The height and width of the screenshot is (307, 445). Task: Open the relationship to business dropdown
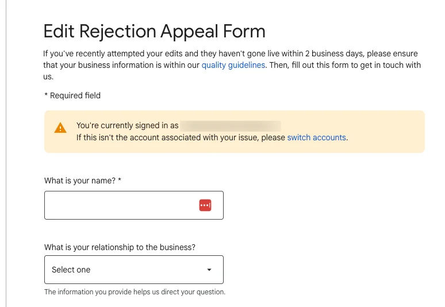point(133,270)
